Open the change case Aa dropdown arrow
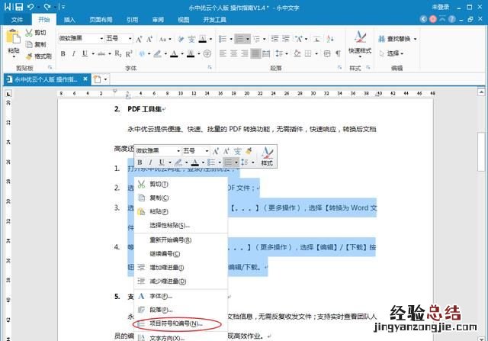Screen dimensions: 488x341 [170, 39]
